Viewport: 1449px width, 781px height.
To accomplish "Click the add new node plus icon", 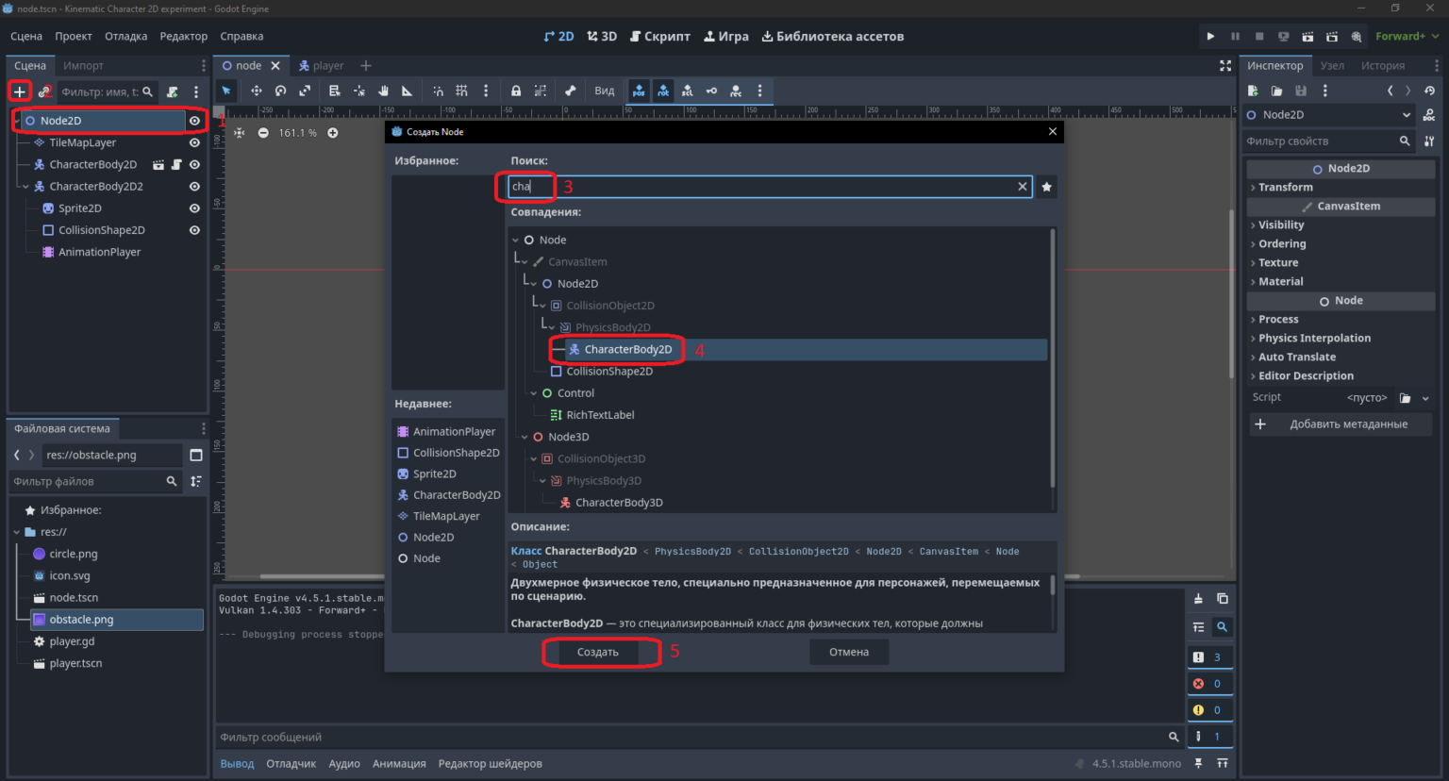I will tap(19, 91).
